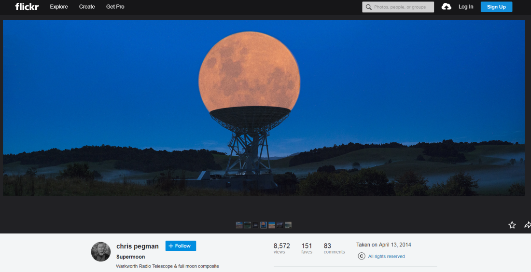531x272 pixels.
Task: Follow chris pegman
Action: pos(181,246)
